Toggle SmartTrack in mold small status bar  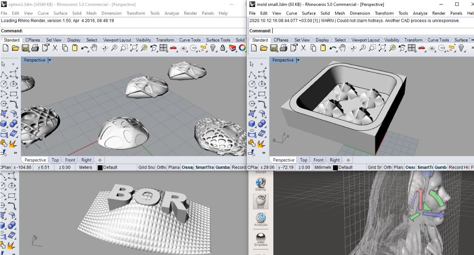pyautogui.click(x=425, y=167)
